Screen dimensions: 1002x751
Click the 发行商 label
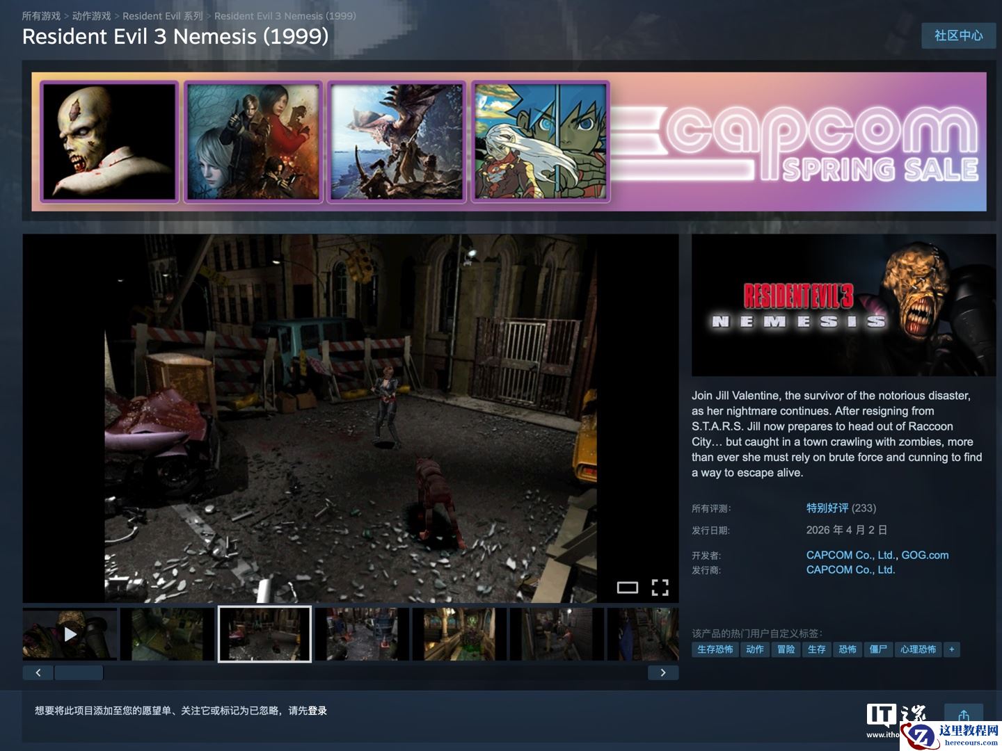click(706, 570)
